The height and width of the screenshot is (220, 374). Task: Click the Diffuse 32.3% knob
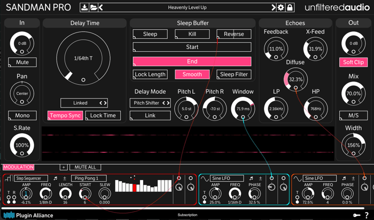295,79
